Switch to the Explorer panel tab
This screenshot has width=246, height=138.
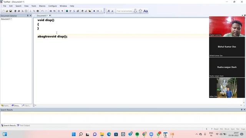(x=5, y=106)
